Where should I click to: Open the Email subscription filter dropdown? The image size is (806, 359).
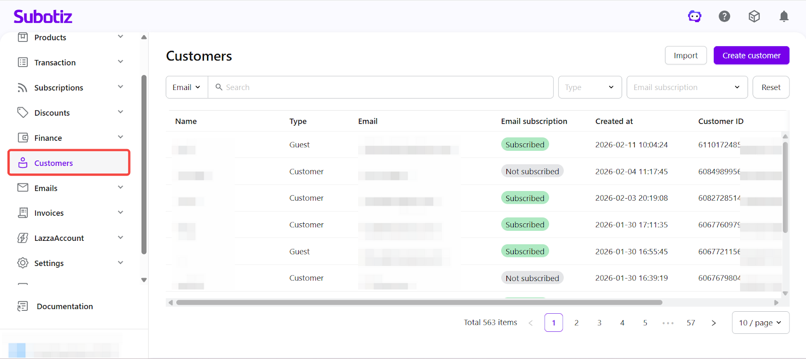tap(686, 87)
